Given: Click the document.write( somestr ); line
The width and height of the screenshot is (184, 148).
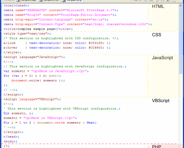Looking at the screenshot, I should click(x=38, y=81).
